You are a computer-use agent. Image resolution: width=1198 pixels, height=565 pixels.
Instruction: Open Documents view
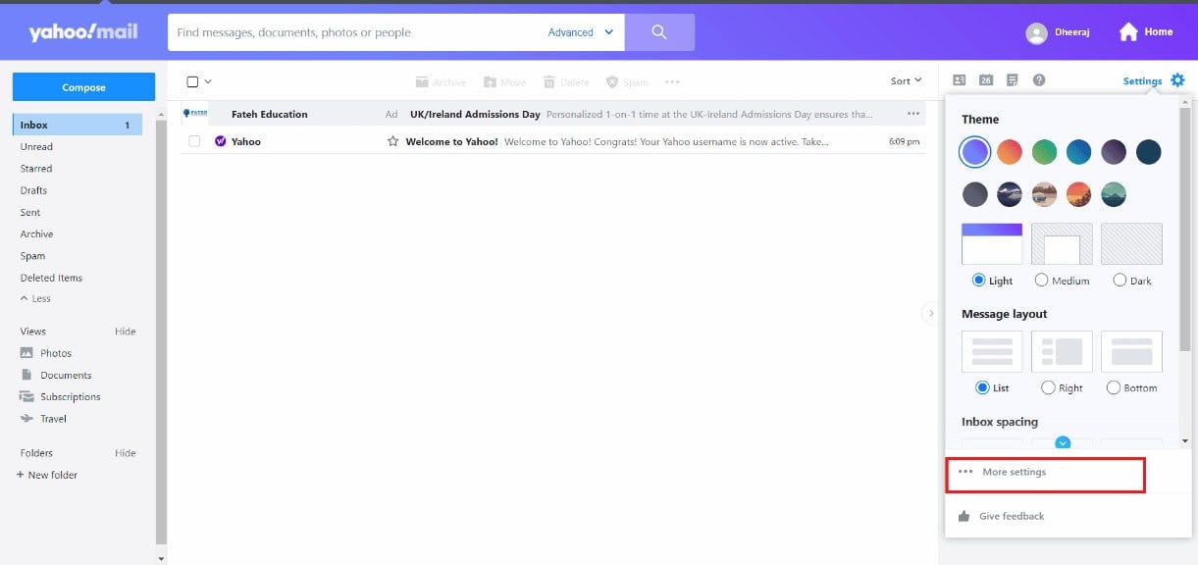pos(56,375)
